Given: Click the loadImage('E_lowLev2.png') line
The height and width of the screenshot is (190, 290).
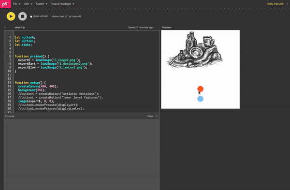Looking at the screenshot, I should pyautogui.click(x=53, y=67).
